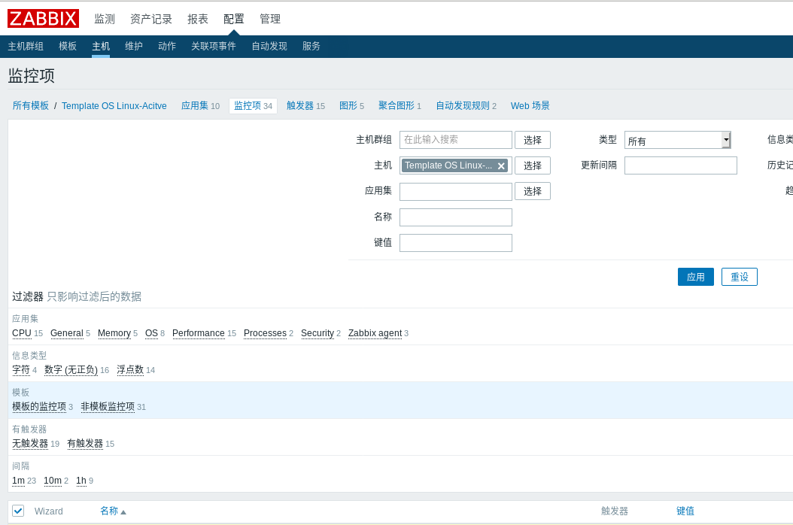
Task: Go to 服务 submenu
Action: [311, 46]
